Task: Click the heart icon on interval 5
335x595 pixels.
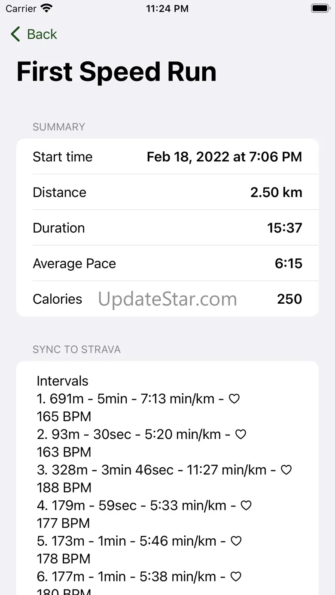Action: click(236, 541)
